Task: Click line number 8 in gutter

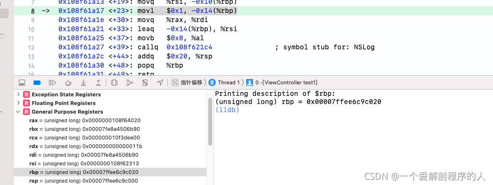Action: click(33, 12)
